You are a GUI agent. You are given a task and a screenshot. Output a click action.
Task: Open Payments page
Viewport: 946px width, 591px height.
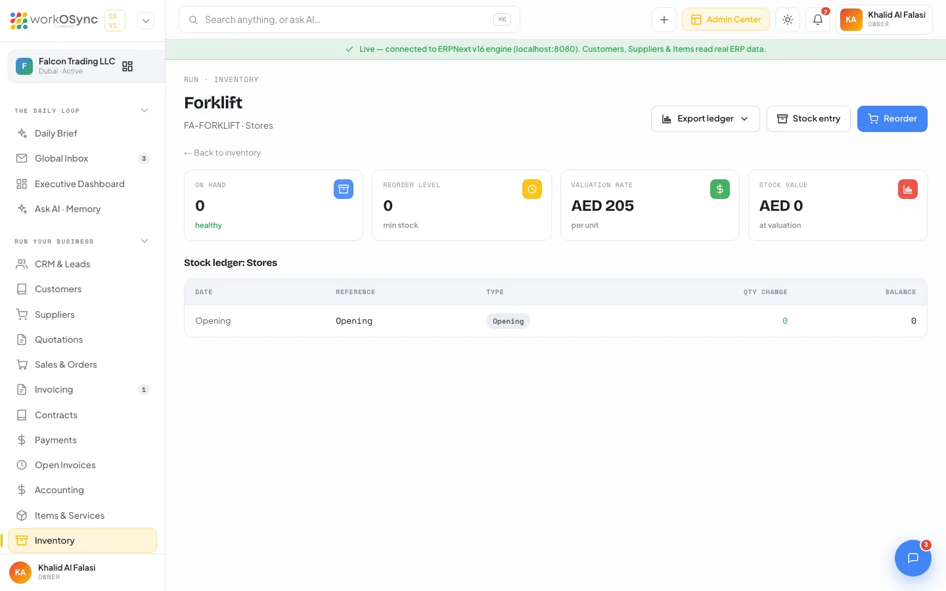[82, 440]
